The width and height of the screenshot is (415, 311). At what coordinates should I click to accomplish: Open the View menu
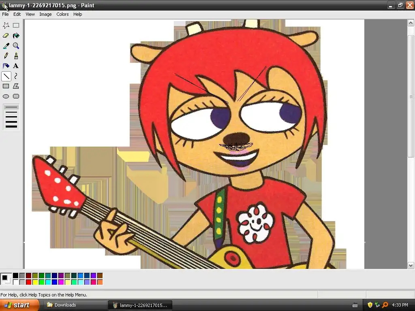(x=30, y=14)
